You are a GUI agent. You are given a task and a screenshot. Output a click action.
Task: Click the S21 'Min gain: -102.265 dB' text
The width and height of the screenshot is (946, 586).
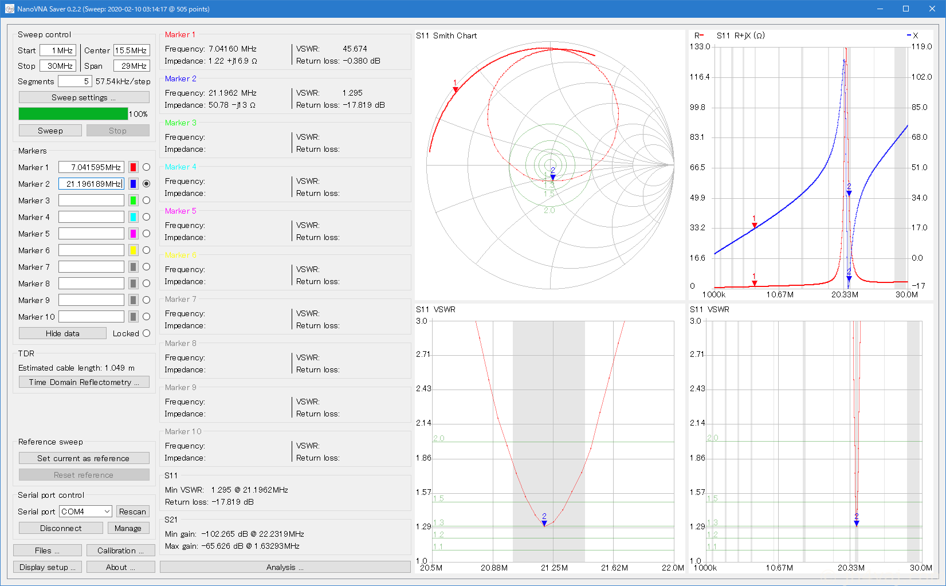pyautogui.click(x=234, y=534)
